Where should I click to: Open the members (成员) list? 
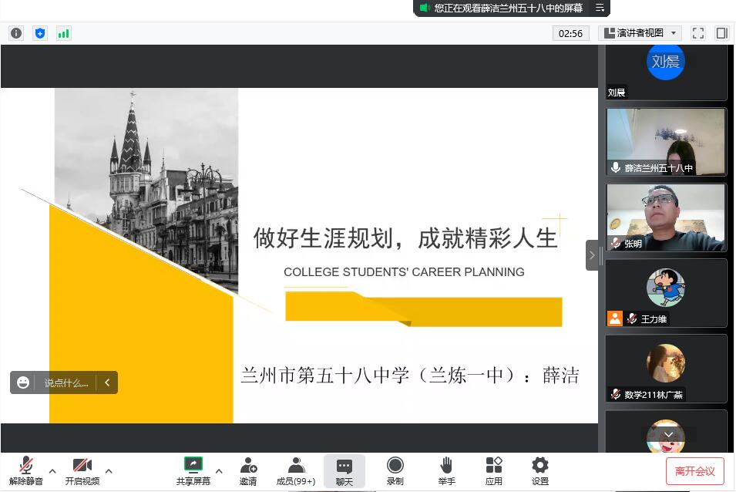(296, 470)
